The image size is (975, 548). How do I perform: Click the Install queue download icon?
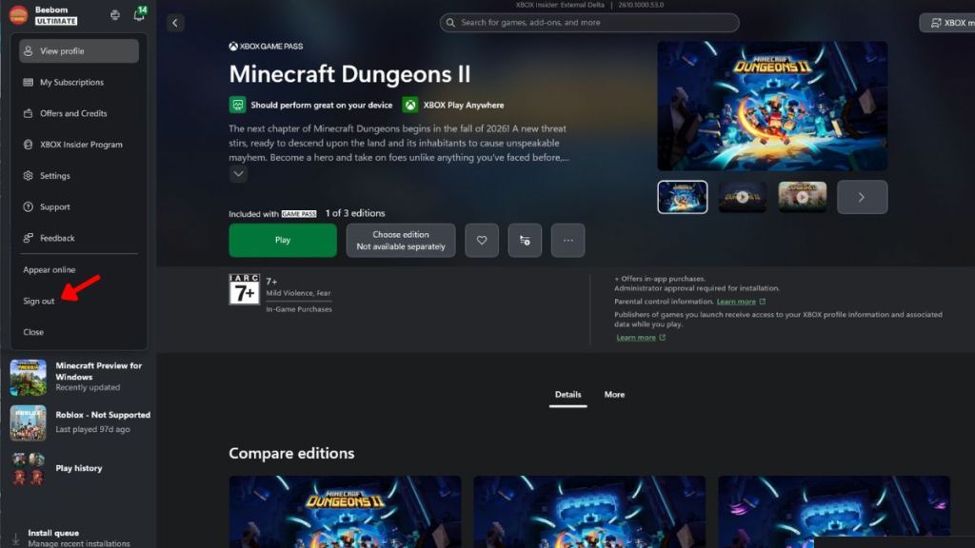point(15,539)
